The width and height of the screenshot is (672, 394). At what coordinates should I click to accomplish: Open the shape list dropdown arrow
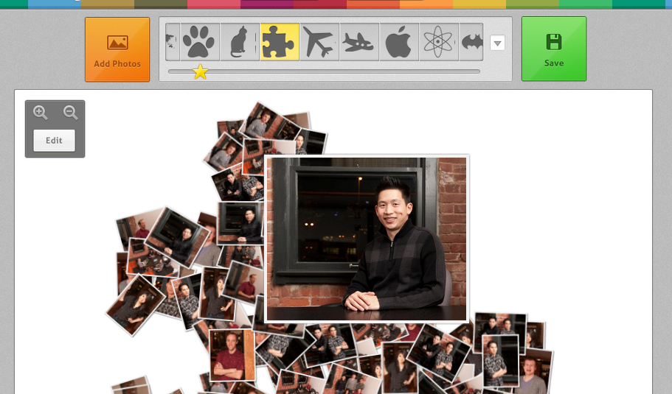click(497, 43)
